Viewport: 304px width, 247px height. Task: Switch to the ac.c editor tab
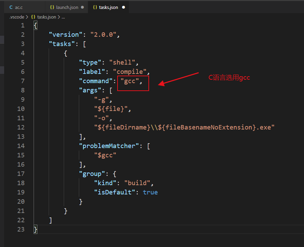[24, 7]
